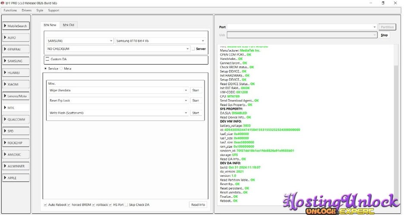Enable the Custom DA checkbox
The width and height of the screenshot is (404, 215).
coord(47,59)
